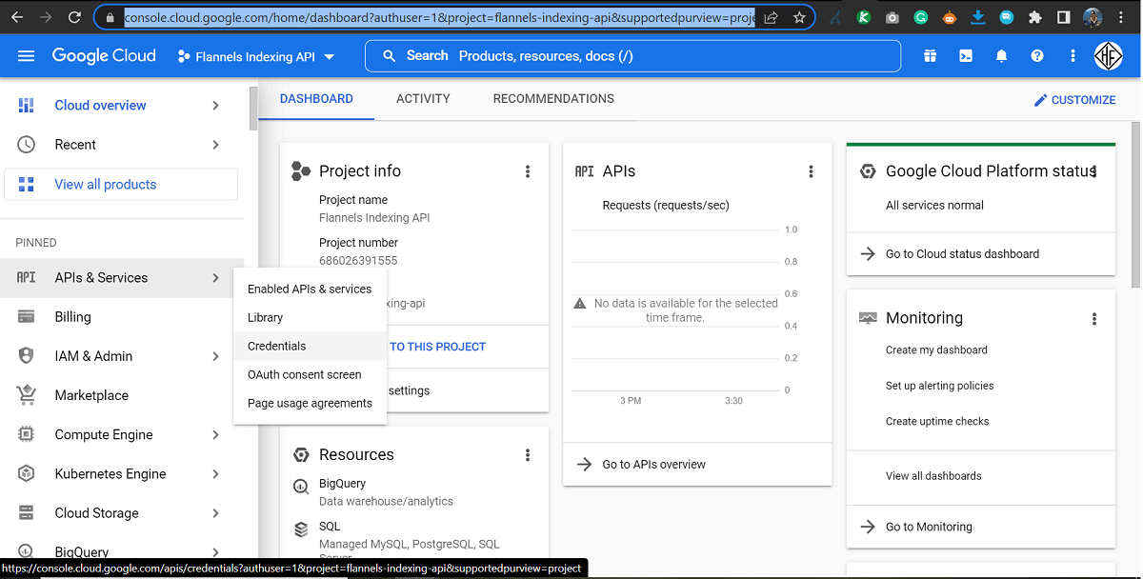
Task: Switch to the RECOMMENDATIONS tab
Action: click(x=553, y=99)
